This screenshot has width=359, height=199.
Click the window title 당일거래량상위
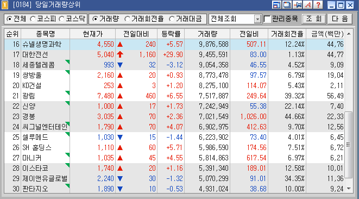point(58,5)
